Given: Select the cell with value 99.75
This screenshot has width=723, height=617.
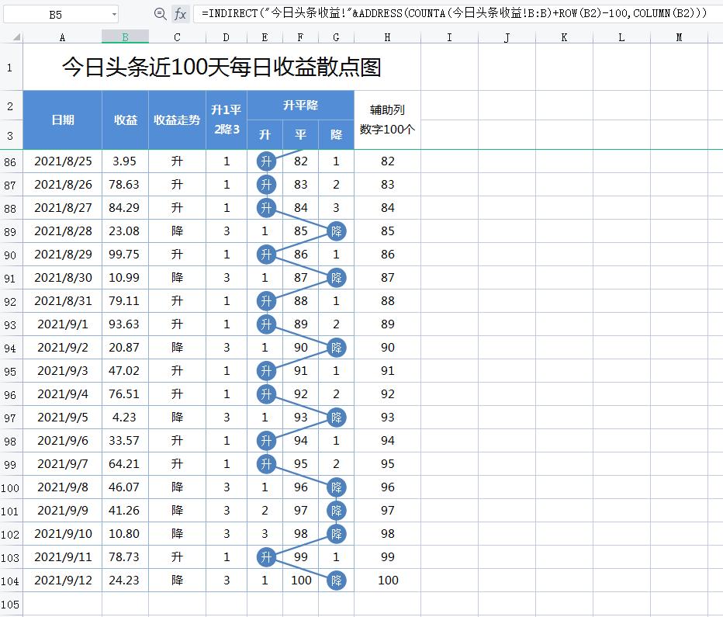Looking at the screenshot, I should pyautogui.click(x=124, y=254).
